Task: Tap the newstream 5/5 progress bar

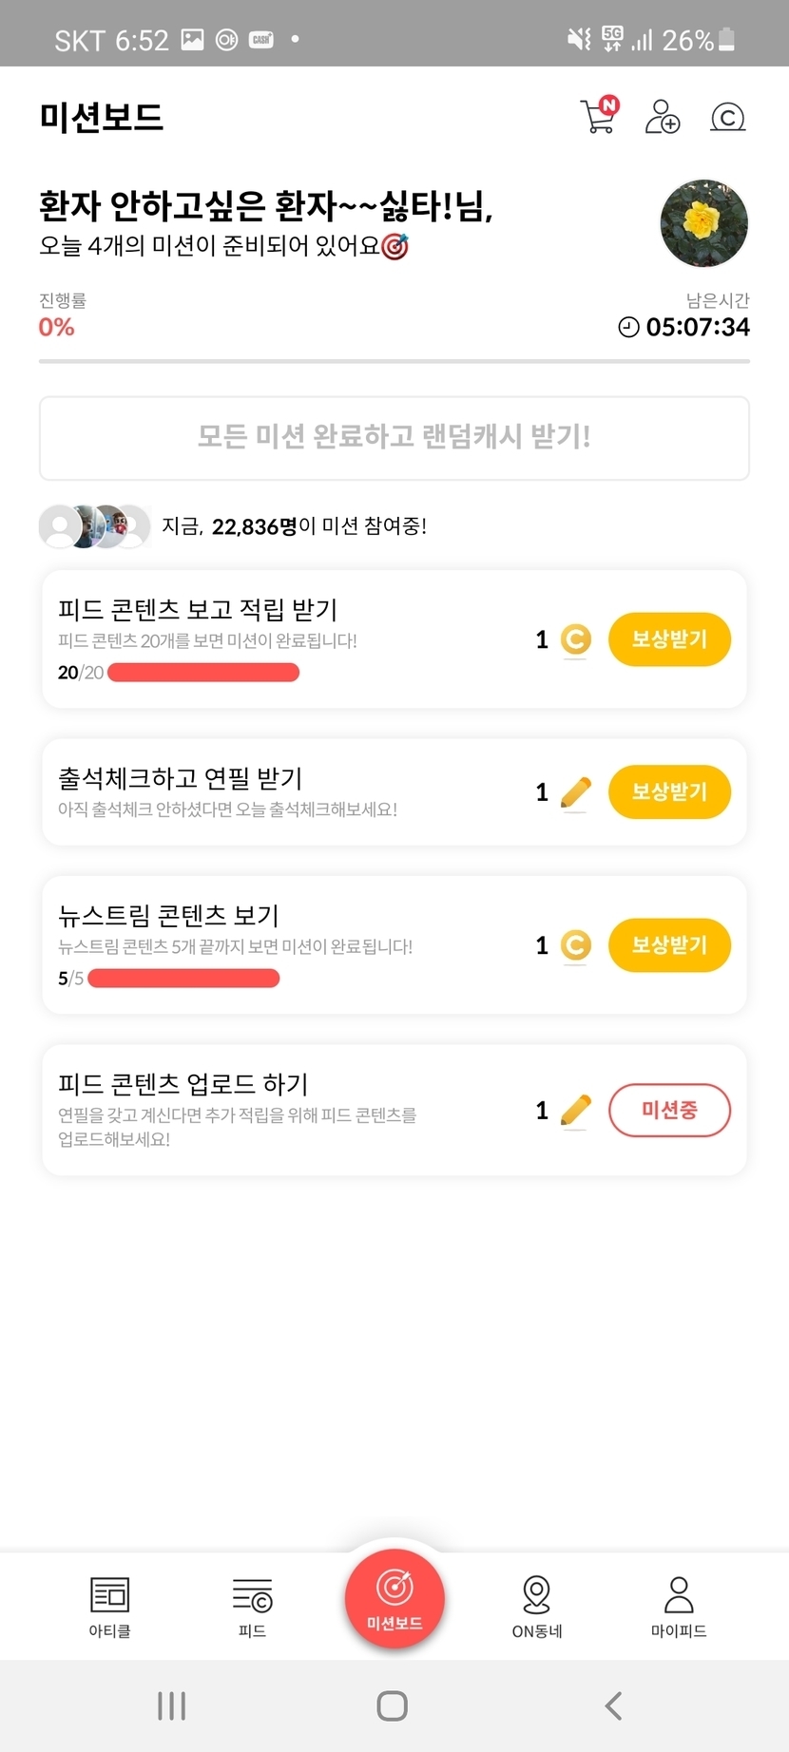Action: click(183, 979)
